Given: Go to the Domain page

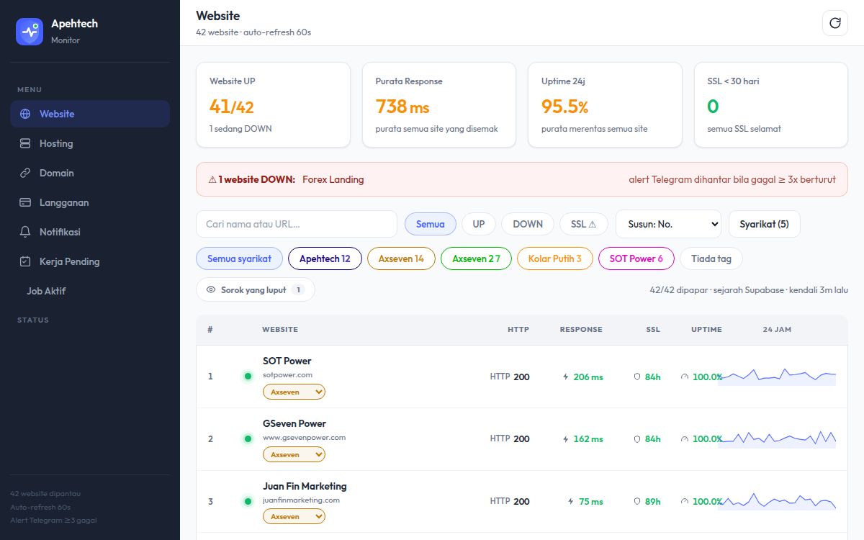Looking at the screenshot, I should 90,173.
